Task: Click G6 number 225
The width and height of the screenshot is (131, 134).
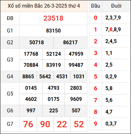Action: 53,110
